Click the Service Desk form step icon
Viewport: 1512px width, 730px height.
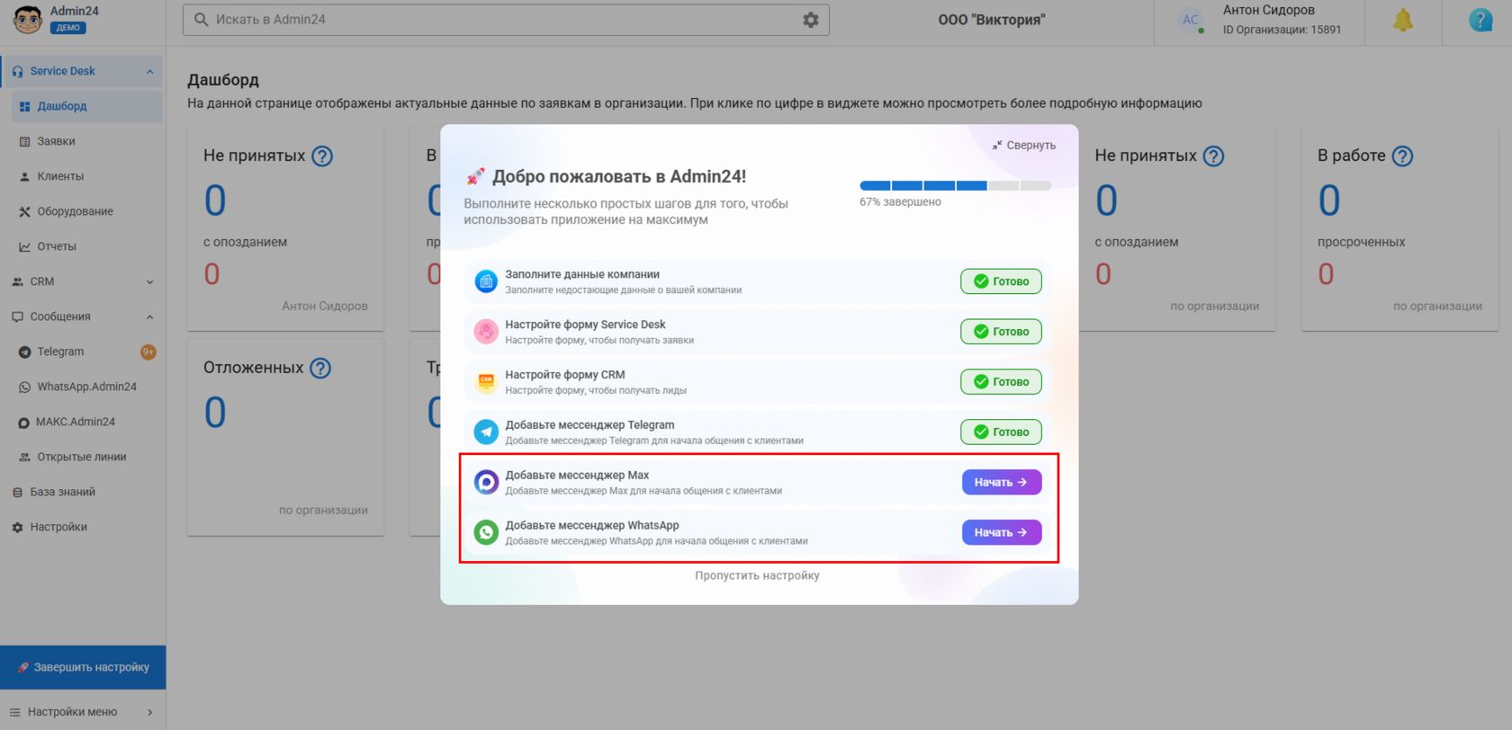486,332
